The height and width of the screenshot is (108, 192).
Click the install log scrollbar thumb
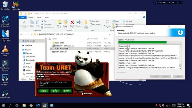click(180, 65)
